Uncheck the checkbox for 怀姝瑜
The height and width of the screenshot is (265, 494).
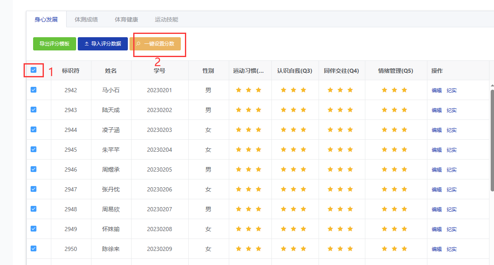pos(34,229)
